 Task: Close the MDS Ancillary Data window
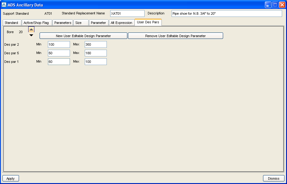tap(282, 5)
